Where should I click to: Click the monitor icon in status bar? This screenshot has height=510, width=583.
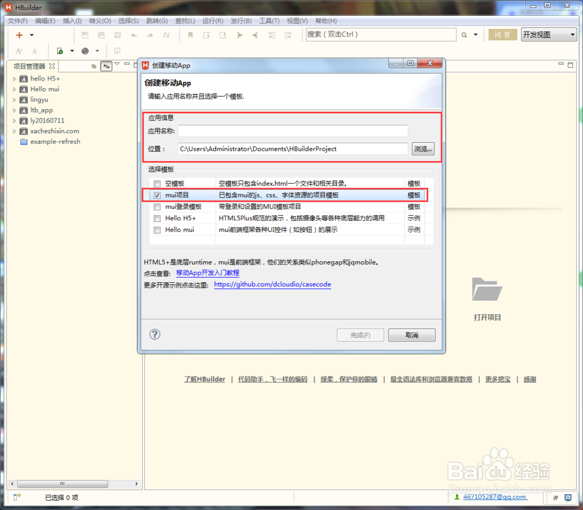point(568,497)
